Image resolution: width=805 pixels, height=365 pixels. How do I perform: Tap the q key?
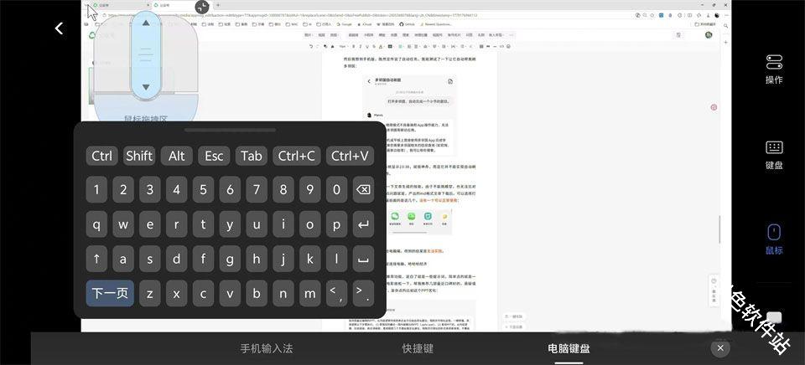96,224
